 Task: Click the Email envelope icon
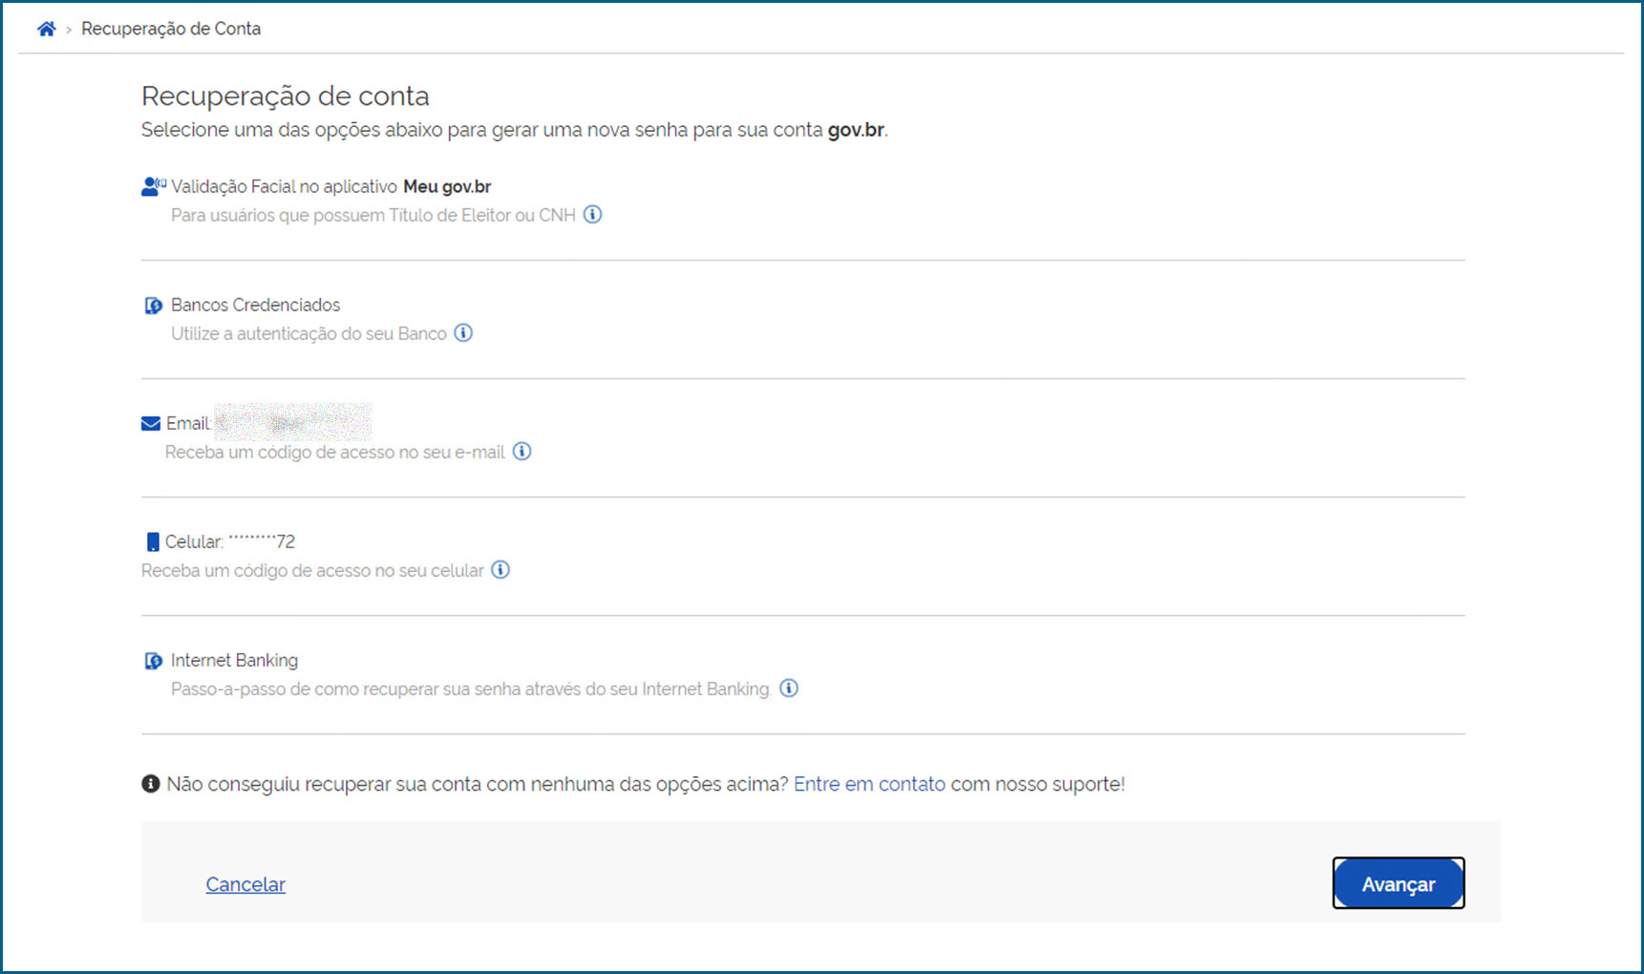point(151,424)
